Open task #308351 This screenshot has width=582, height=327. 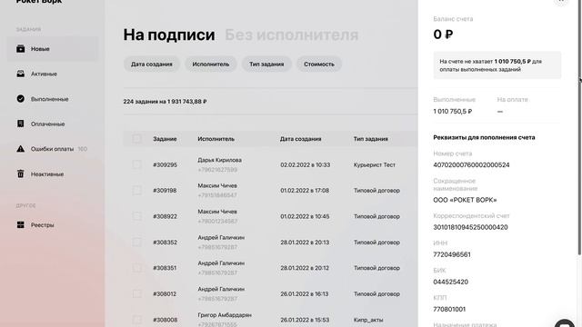point(165,268)
